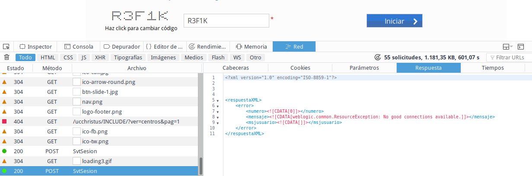Screen dimensions: 532x176
Task: Click the element picker icon in devtools
Action: tap(6, 46)
